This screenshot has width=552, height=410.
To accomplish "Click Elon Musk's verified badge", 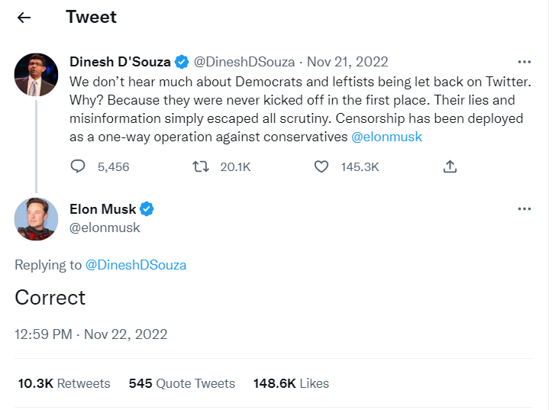I will tap(147, 209).
